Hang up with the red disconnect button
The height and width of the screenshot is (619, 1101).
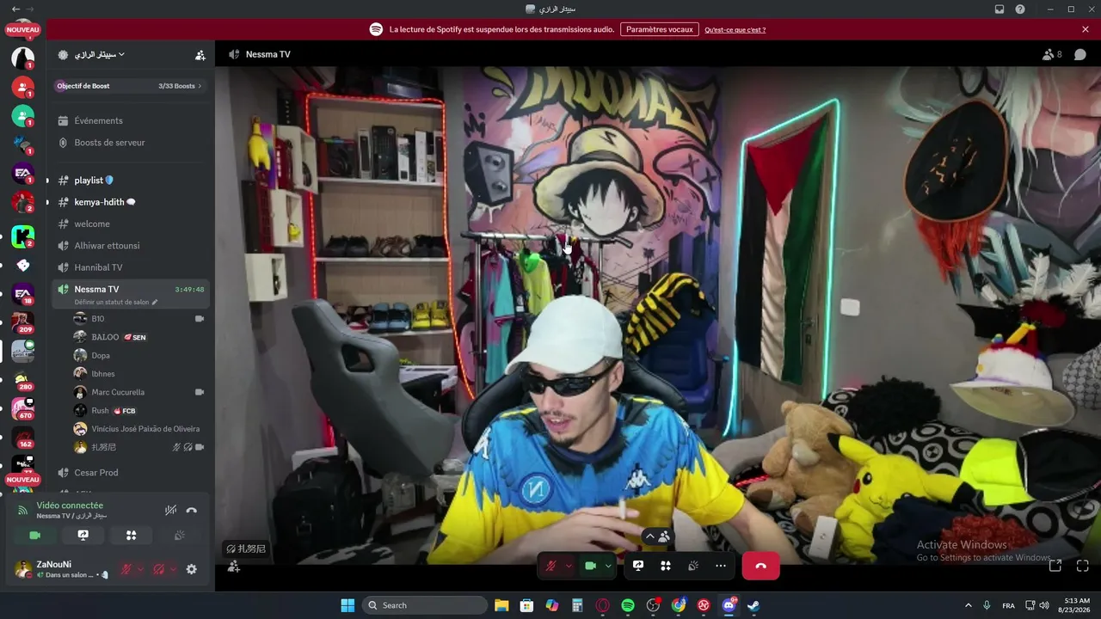pos(760,566)
